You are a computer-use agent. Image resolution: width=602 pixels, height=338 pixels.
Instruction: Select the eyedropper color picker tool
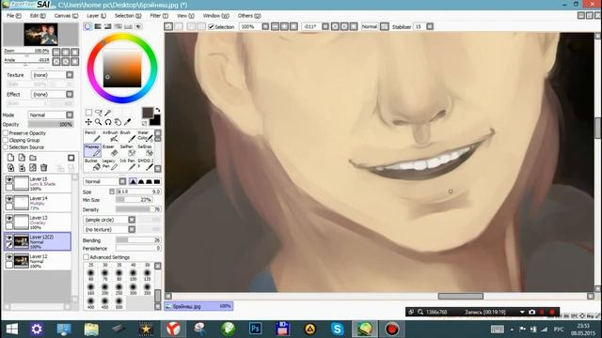[x=128, y=122]
